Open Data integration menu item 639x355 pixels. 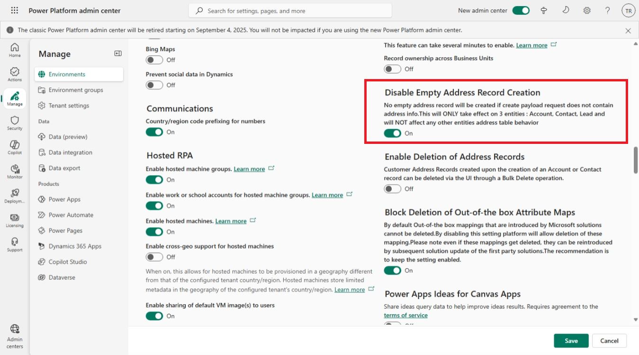point(79,152)
